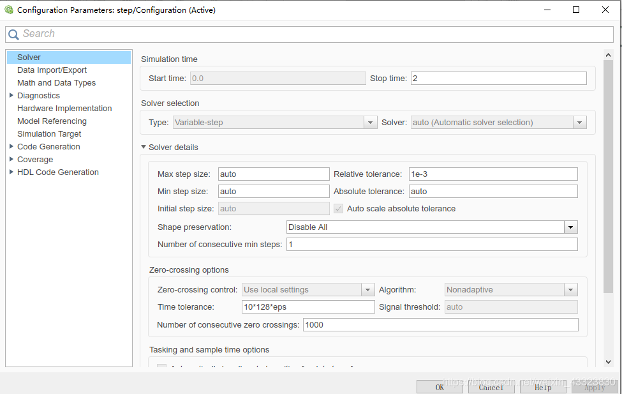Expand the Code Generation tree node
This screenshot has height=394, width=622.
(x=11, y=147)
